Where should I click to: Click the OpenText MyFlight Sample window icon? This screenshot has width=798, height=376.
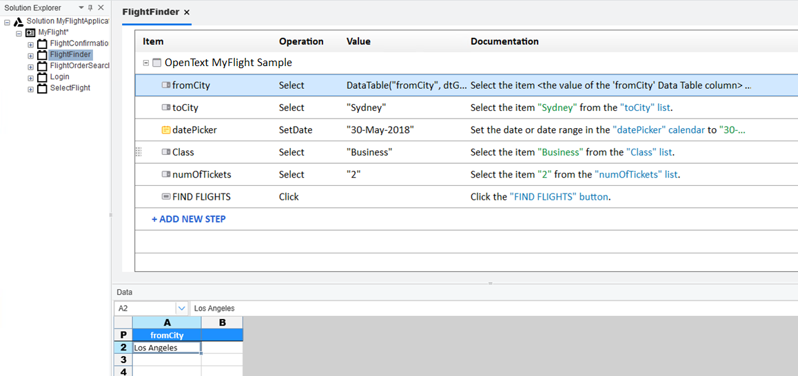[x=156, y=63]
